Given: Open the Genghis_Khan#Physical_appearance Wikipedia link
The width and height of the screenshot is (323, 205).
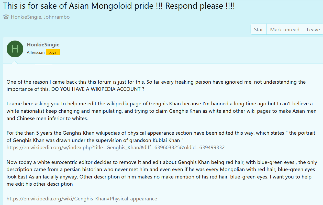Looking at the screenshot, I should (82, 199).
